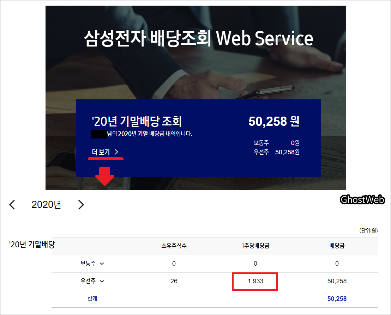Select the 우선주 row dividend 50,258
The height and width of the screenshot is (315, 391).
(x=337, y=281)
